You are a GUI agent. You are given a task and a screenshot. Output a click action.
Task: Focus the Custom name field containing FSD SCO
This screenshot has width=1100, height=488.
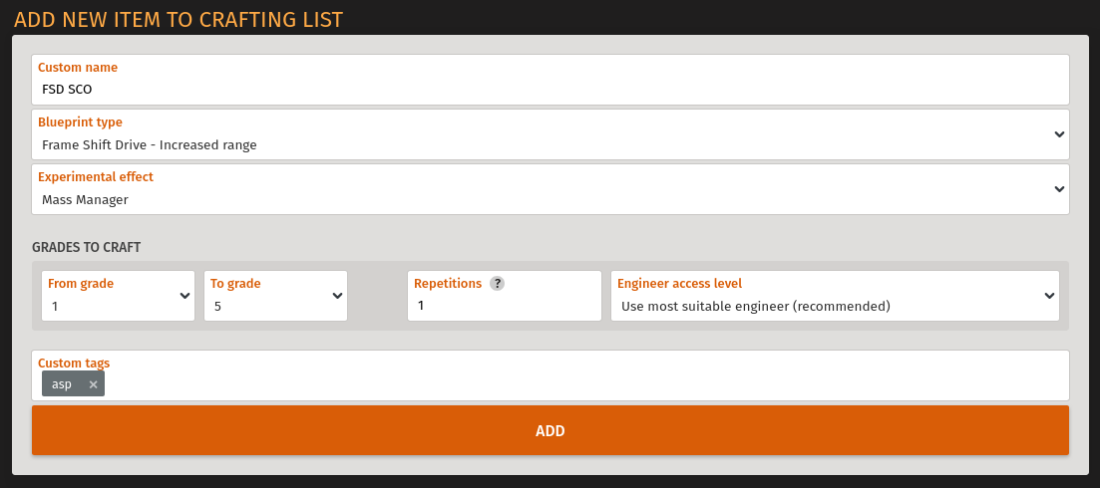(550, 80)
